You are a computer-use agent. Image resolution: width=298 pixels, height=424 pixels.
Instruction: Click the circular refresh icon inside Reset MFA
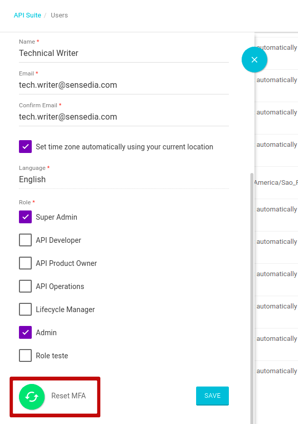[32, 396]
